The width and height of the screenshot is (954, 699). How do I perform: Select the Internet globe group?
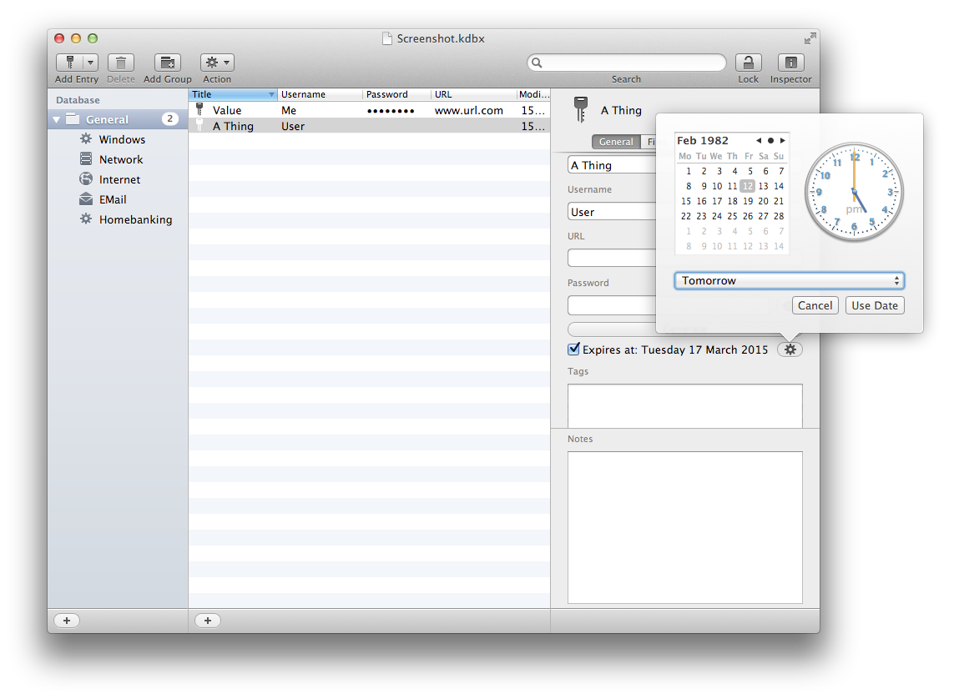[119, 179]
